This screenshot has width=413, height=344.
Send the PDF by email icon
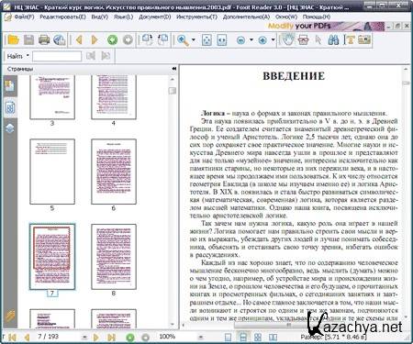[60, 39]
